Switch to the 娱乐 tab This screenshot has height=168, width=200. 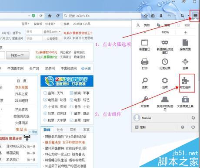[x=73, y=130]
